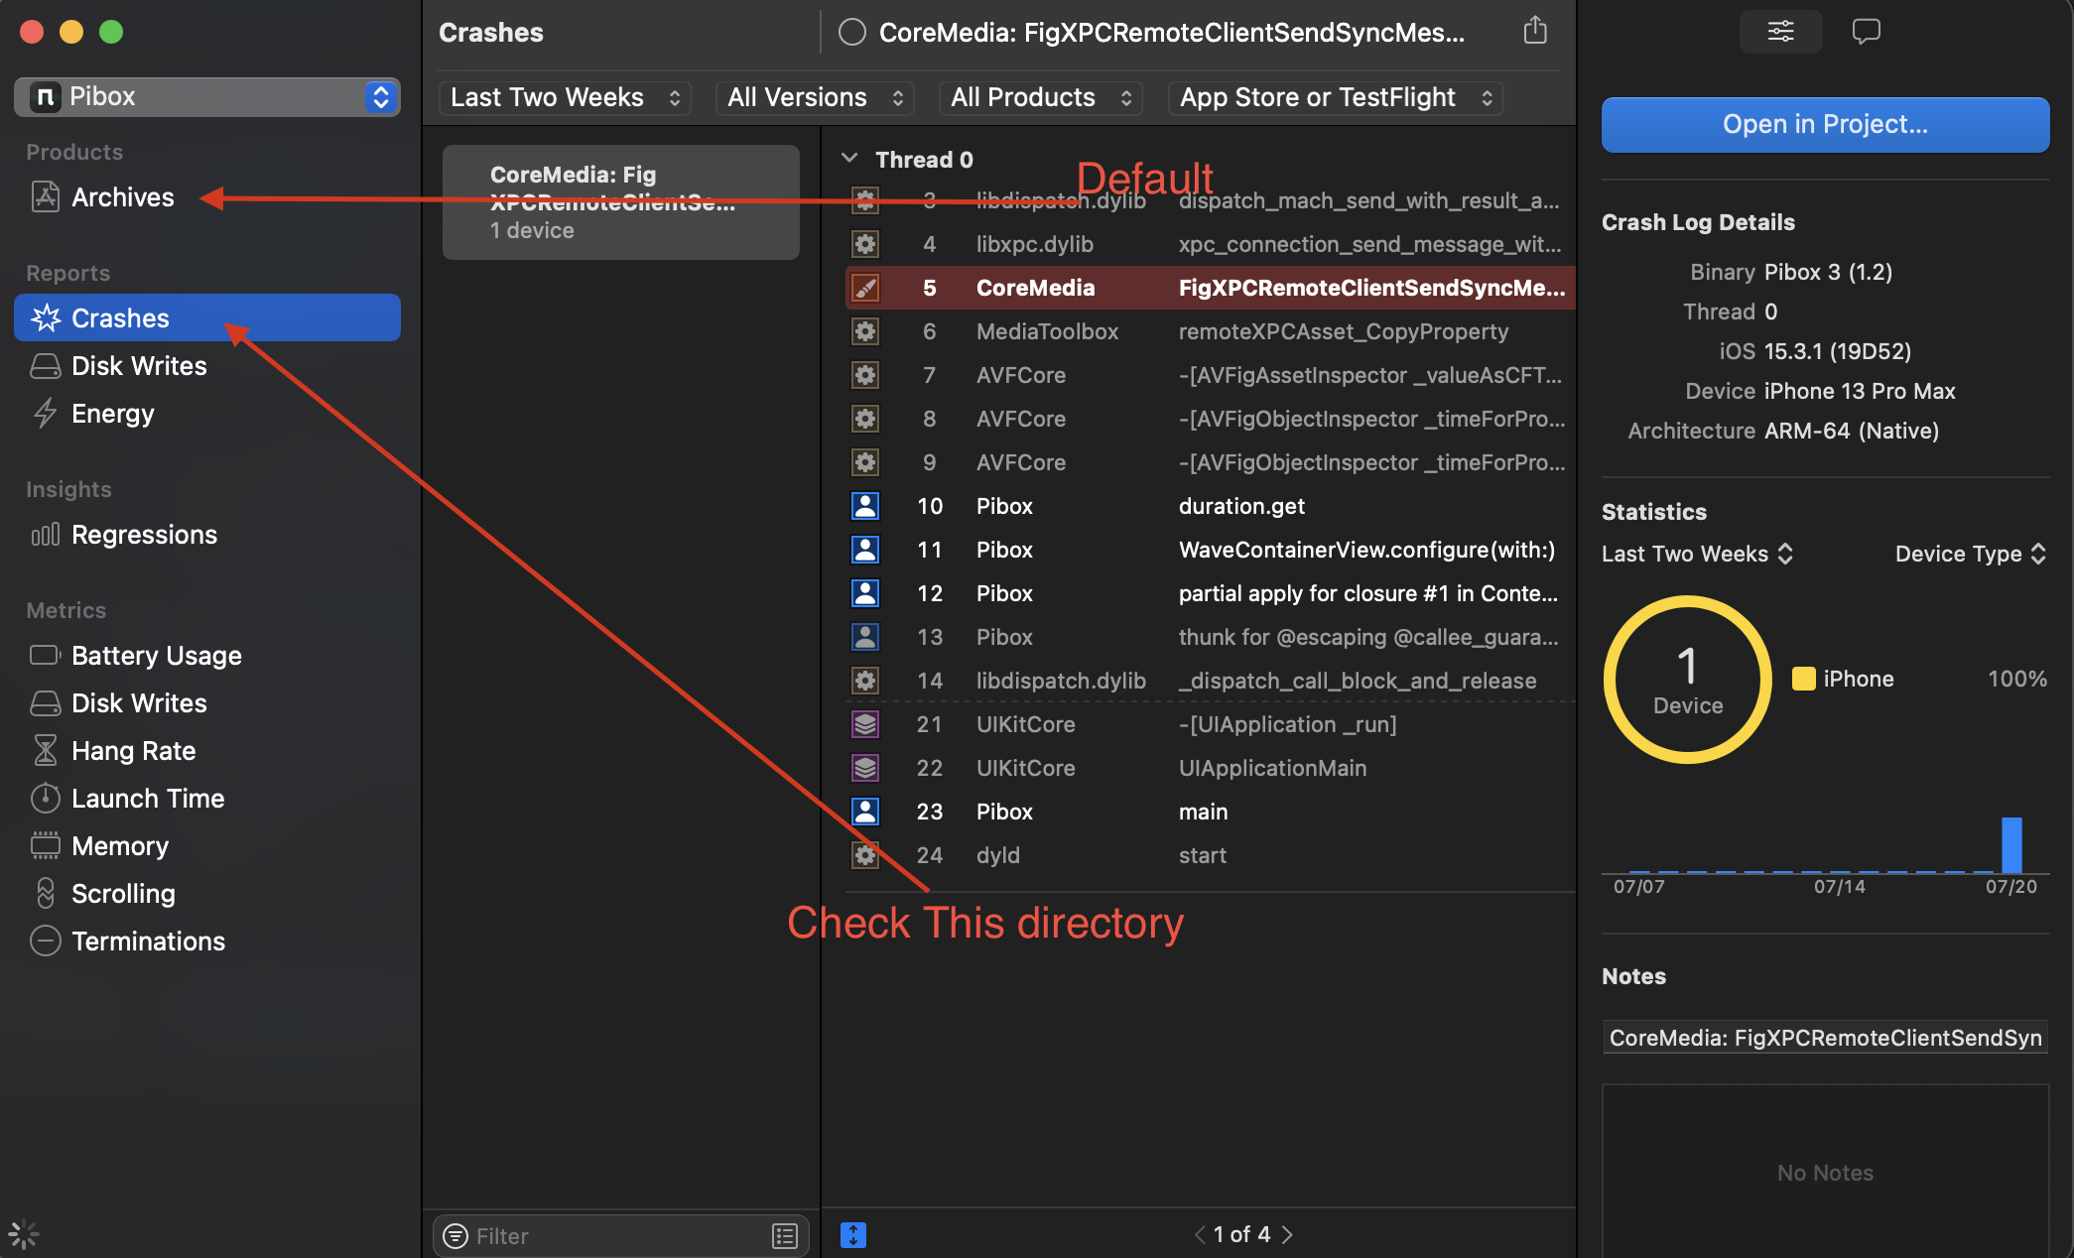Screen dimensions: 2074x1258
Task: Select frame 10 Pibox duration.get
Action: (x=1210, y=506)
